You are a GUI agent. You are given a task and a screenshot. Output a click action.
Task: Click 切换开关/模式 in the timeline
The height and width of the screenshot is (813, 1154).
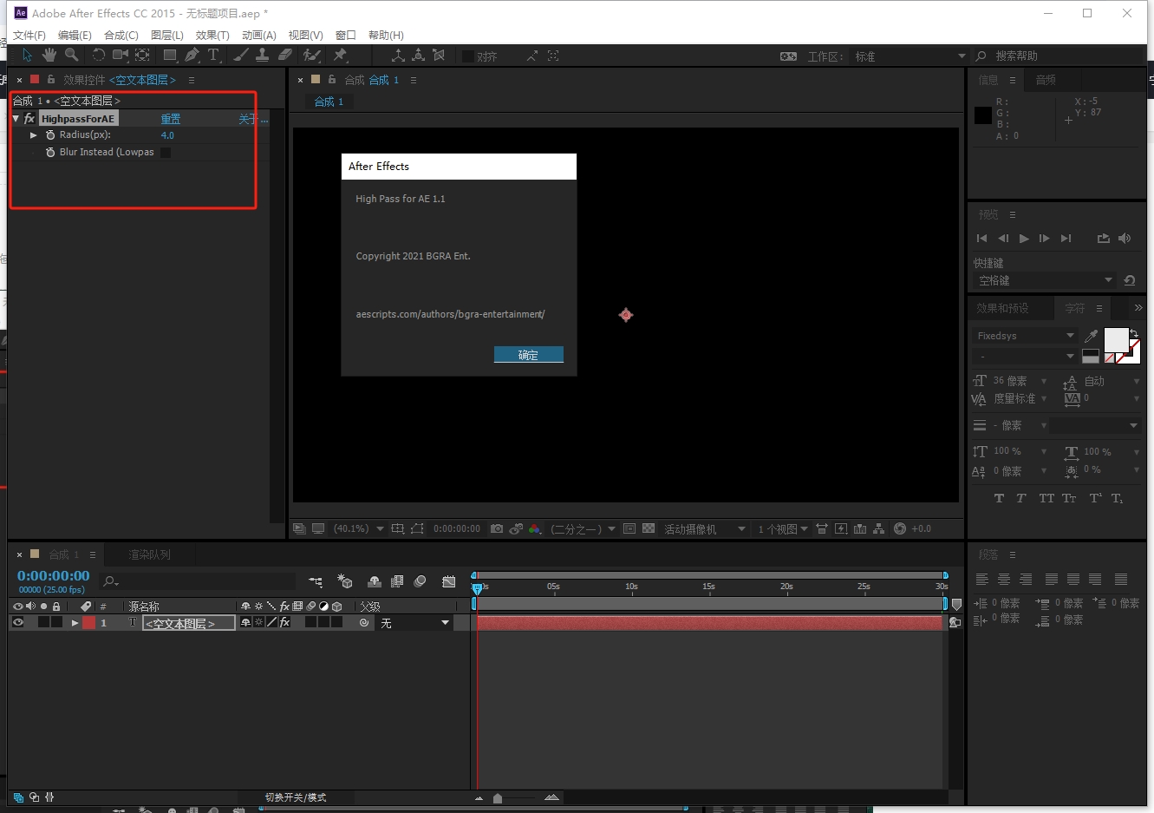(x=296, y=797)
